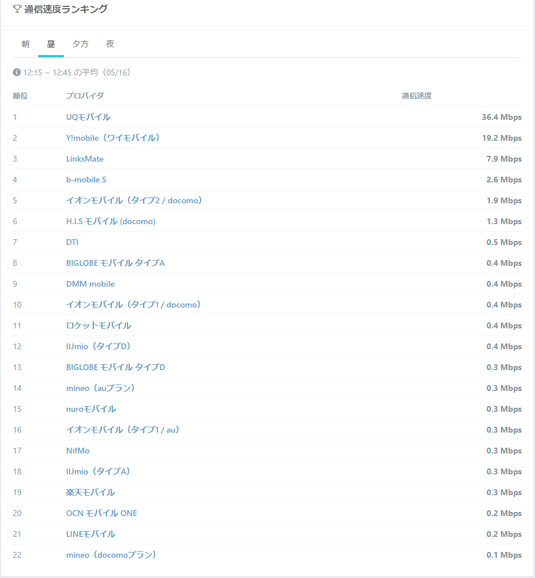
Task: Open イオンモバイル（タイプ2 / docomo）link
Action: pos(134,200)
